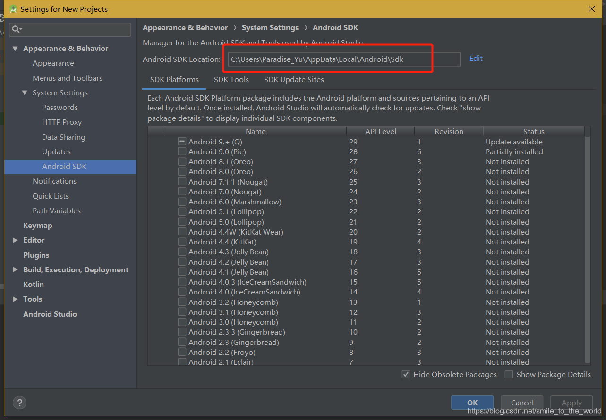Sort by the Name column header
This screenshot has height=420, width=606.
pyautogui.click(x=256, y=132)
